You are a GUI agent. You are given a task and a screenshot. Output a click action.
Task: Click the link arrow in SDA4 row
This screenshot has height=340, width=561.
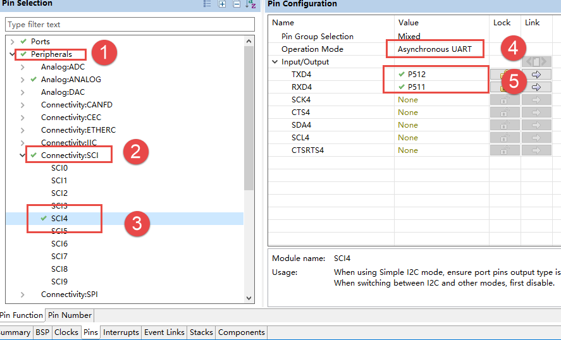pos(536,125)
